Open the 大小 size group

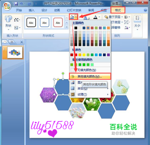click(137, 23)
